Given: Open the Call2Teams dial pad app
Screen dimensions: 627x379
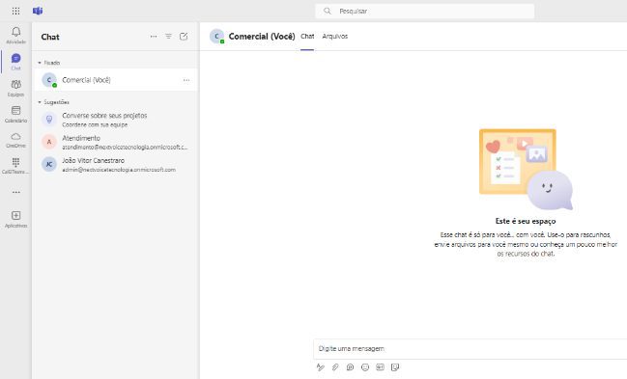Looking at the screenshot, I should [x=16, y=165].
